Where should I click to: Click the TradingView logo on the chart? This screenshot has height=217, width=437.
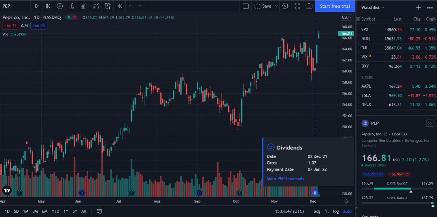(x=7, y=190)
